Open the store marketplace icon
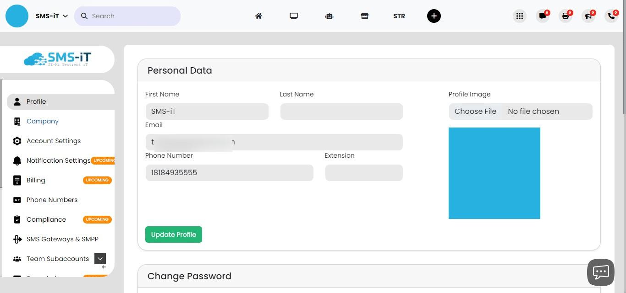The height and width of the screenshot is (293, 626). [364, 16]
